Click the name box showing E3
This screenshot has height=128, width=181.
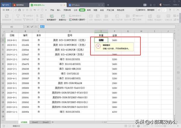coord(12,26)
